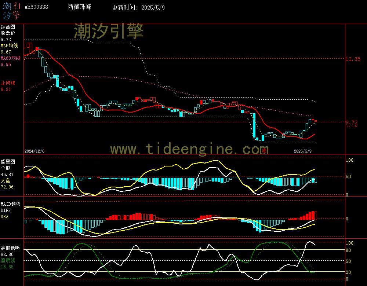Viewport: 367px width, 286px height.
Task: Click the MACD趋势 panel label
Action: pos(11,204)
